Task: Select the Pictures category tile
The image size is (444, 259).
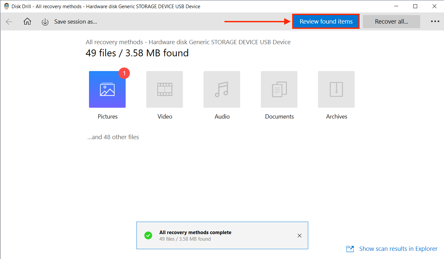Action: coord(107,89)
